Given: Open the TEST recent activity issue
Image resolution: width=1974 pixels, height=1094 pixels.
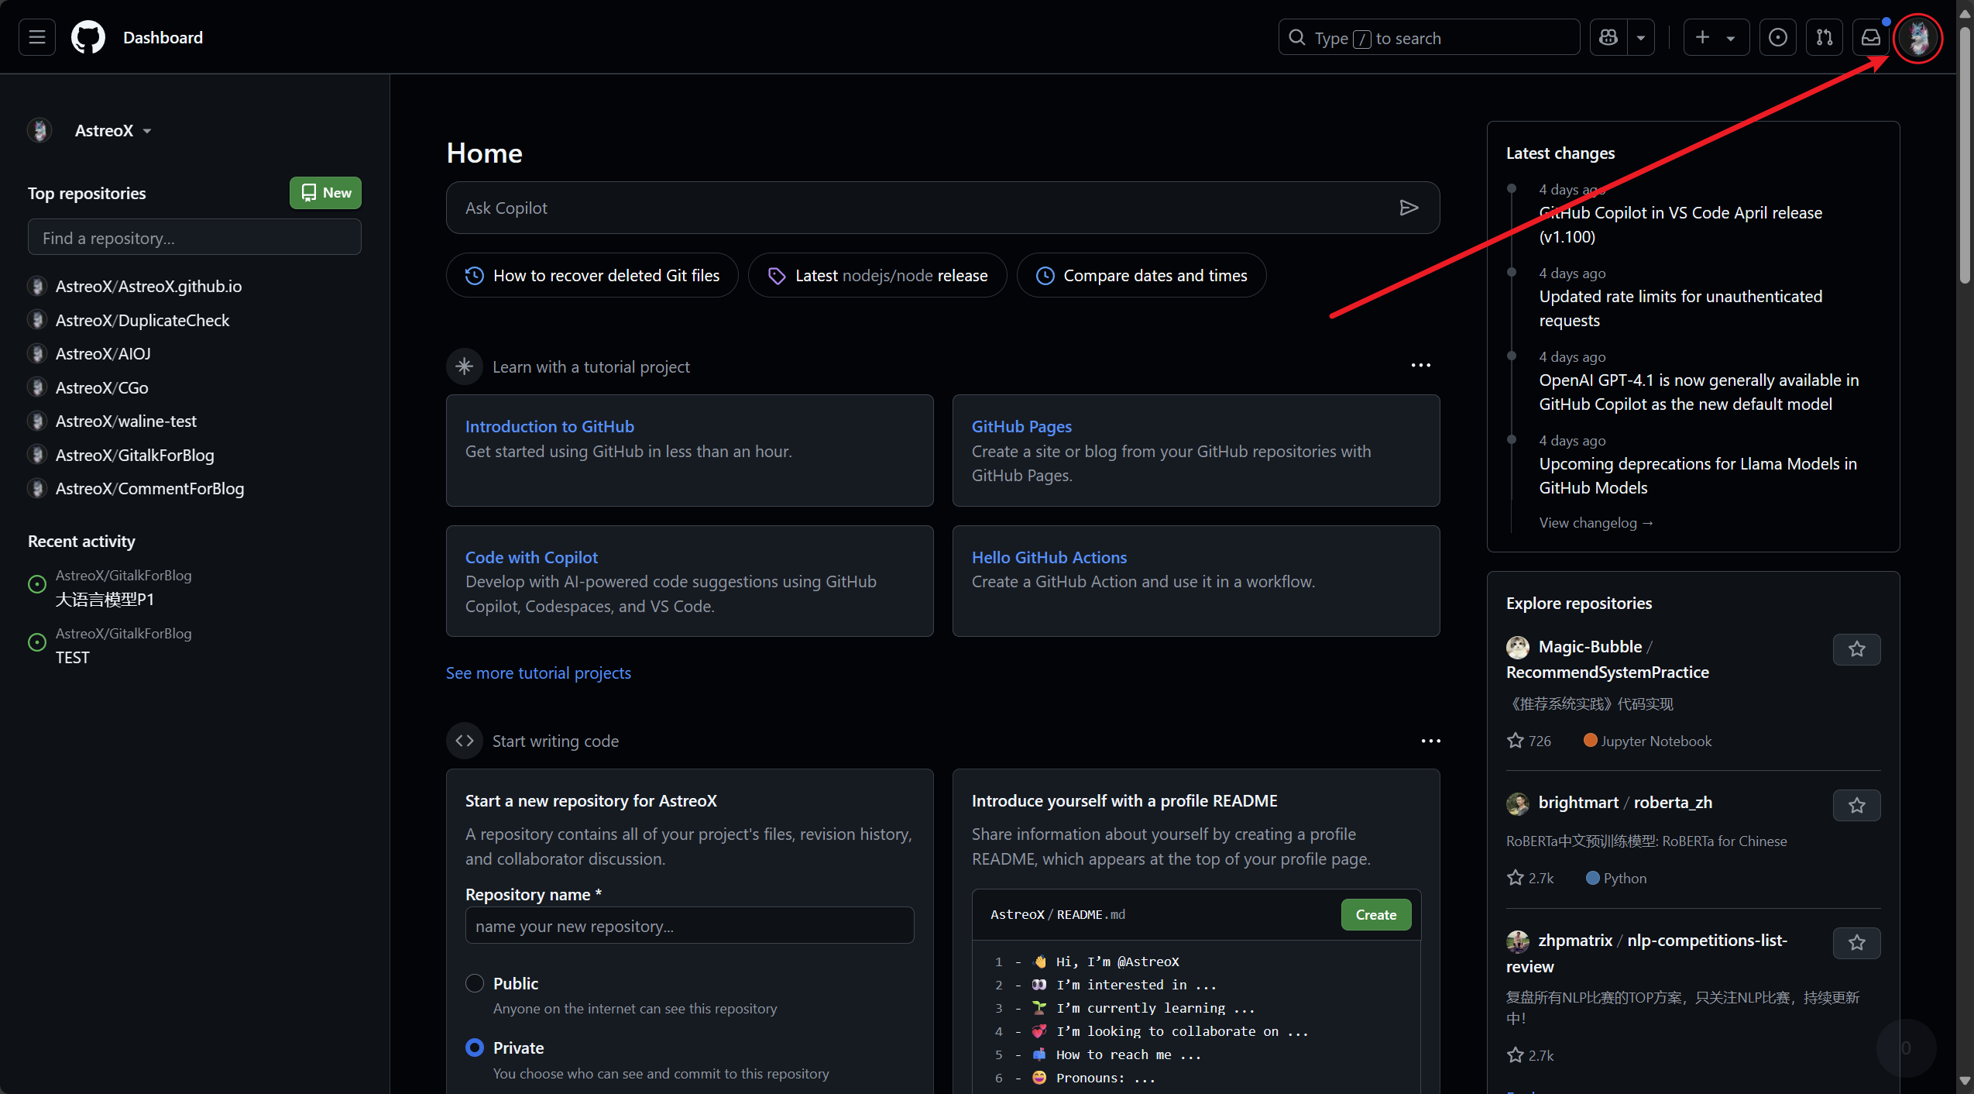Looking at the screenshot, I should point(73,657).
